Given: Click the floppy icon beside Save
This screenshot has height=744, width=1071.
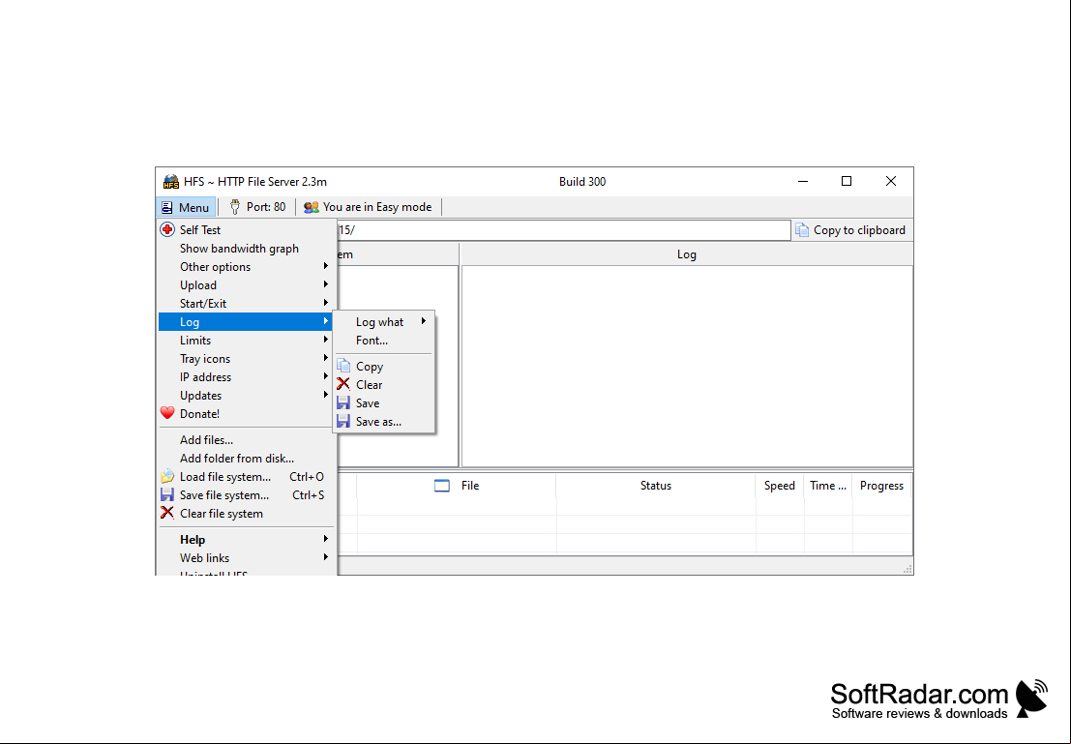Looking at the screenshot, I should coord(343,403).
